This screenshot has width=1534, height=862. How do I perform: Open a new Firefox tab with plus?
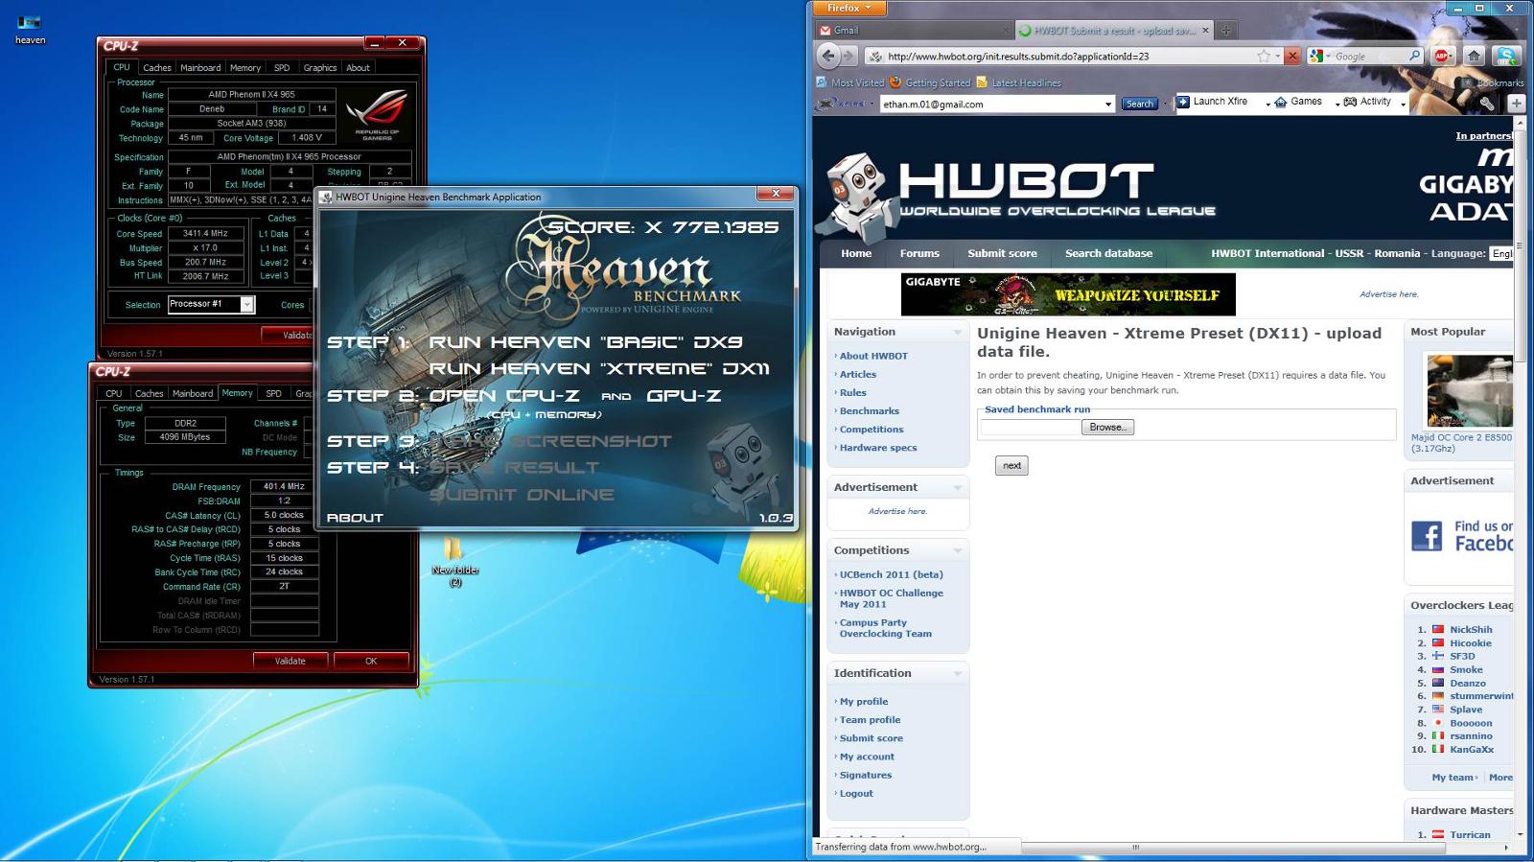point(1225,31)
